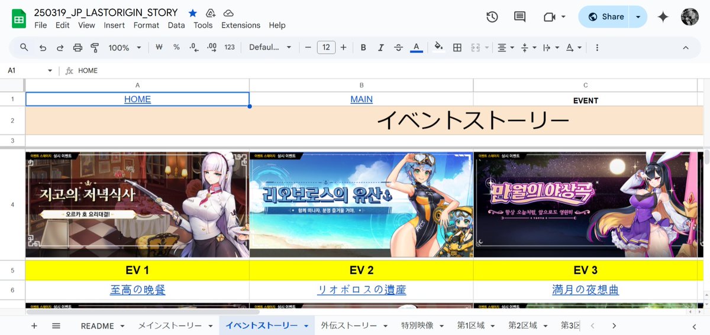Viewport: 710px width, 335px height.
Task: Start a Meet call camera icon
Action: (549, 17)
